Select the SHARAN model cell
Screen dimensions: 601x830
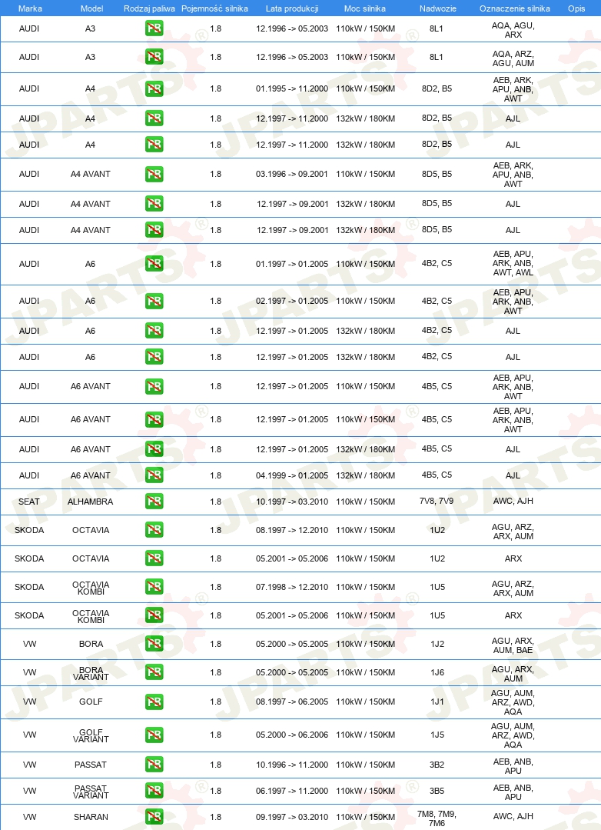[91, 817]
